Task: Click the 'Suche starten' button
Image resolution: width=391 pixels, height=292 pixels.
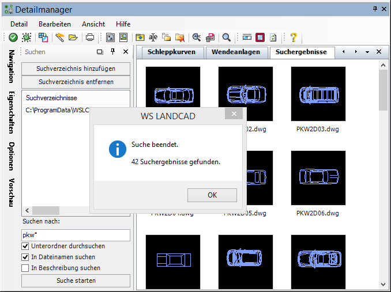Action: tap(76, 280)
